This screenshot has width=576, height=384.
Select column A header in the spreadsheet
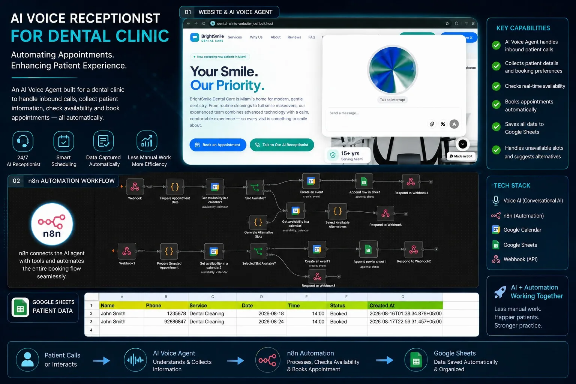(122, 297)
